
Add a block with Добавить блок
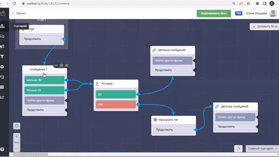pyautogui.click(x=265, y=27)
